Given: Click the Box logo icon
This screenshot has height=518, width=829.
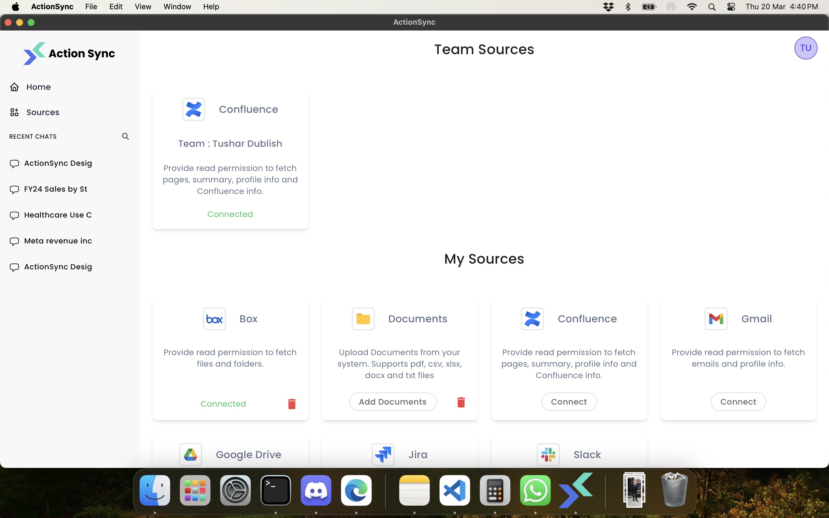Looking at the screenshot, I should pos(214,319).
